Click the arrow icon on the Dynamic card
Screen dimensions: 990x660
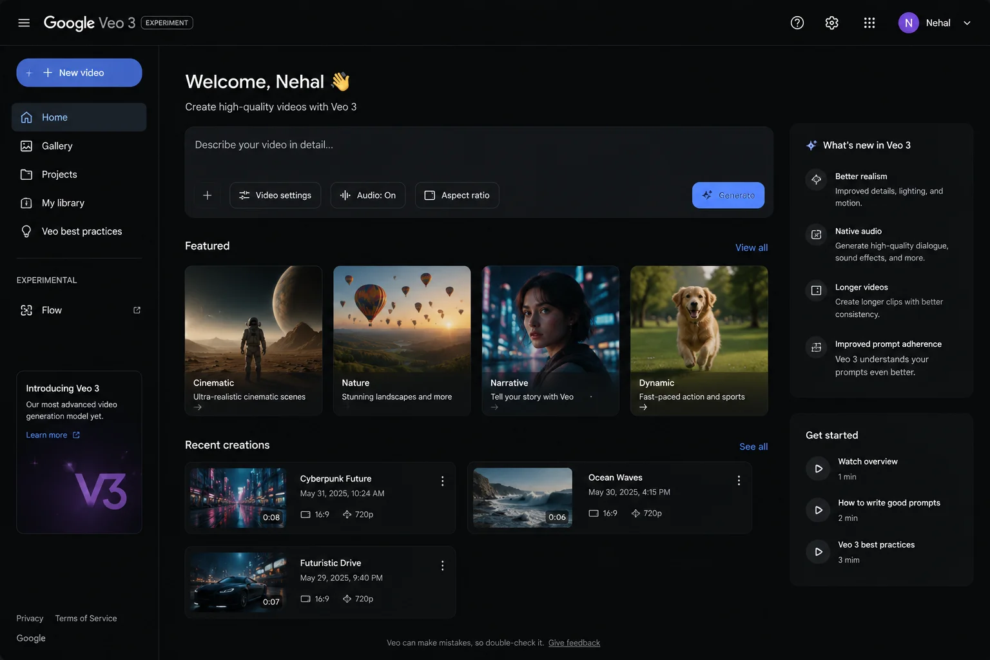(x=643, y=407)
